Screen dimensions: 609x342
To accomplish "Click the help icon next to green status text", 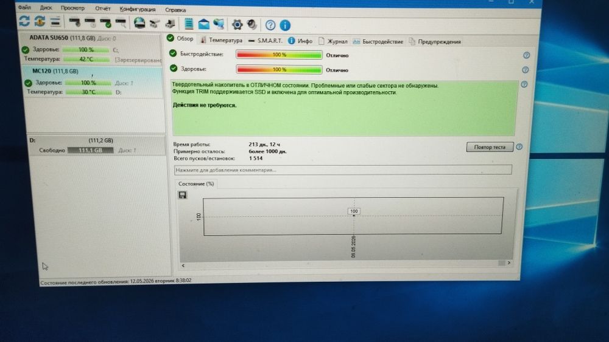I will 524,84.
